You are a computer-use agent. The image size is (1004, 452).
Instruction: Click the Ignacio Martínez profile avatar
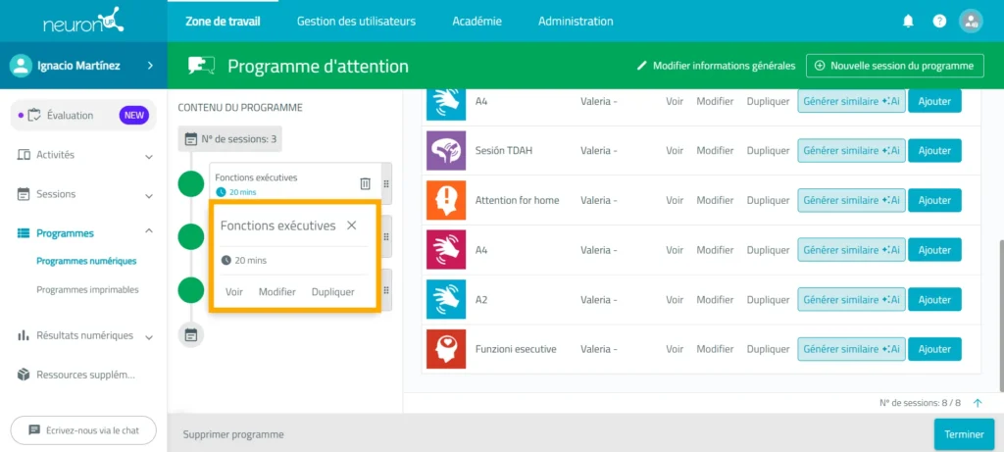pyautogui.click(x=22, y=66)
